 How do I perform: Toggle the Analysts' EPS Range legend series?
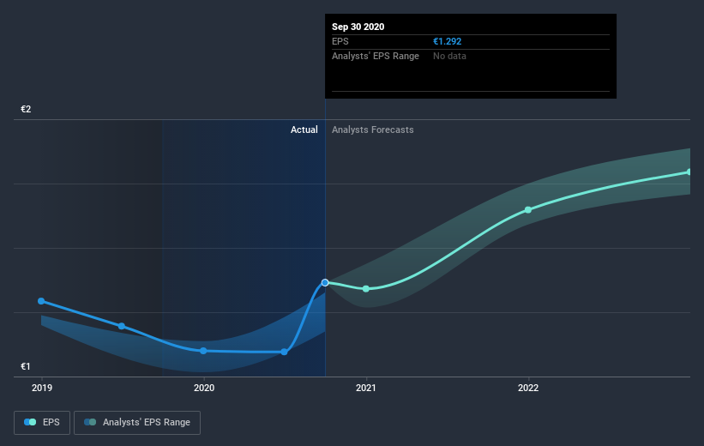[x=137, y=422]
